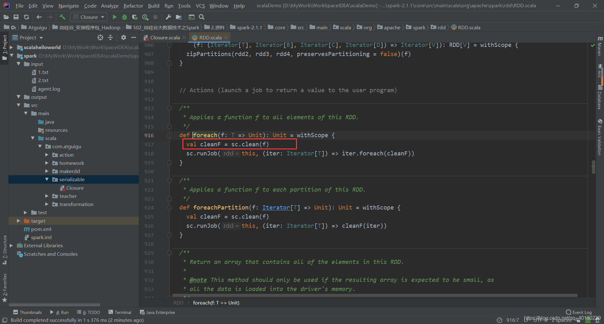Open Thumbnails tool window
This screenshot has height=324, width=604.
point(27,312)
